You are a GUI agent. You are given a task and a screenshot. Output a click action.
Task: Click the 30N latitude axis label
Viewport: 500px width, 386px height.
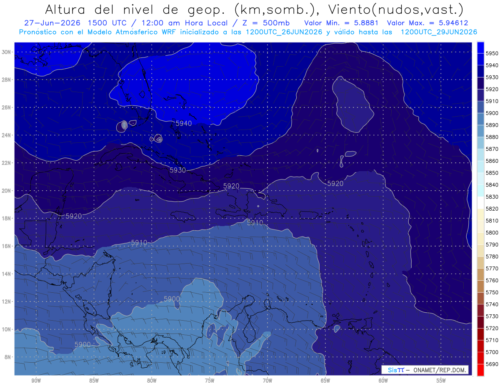point(6,52)
